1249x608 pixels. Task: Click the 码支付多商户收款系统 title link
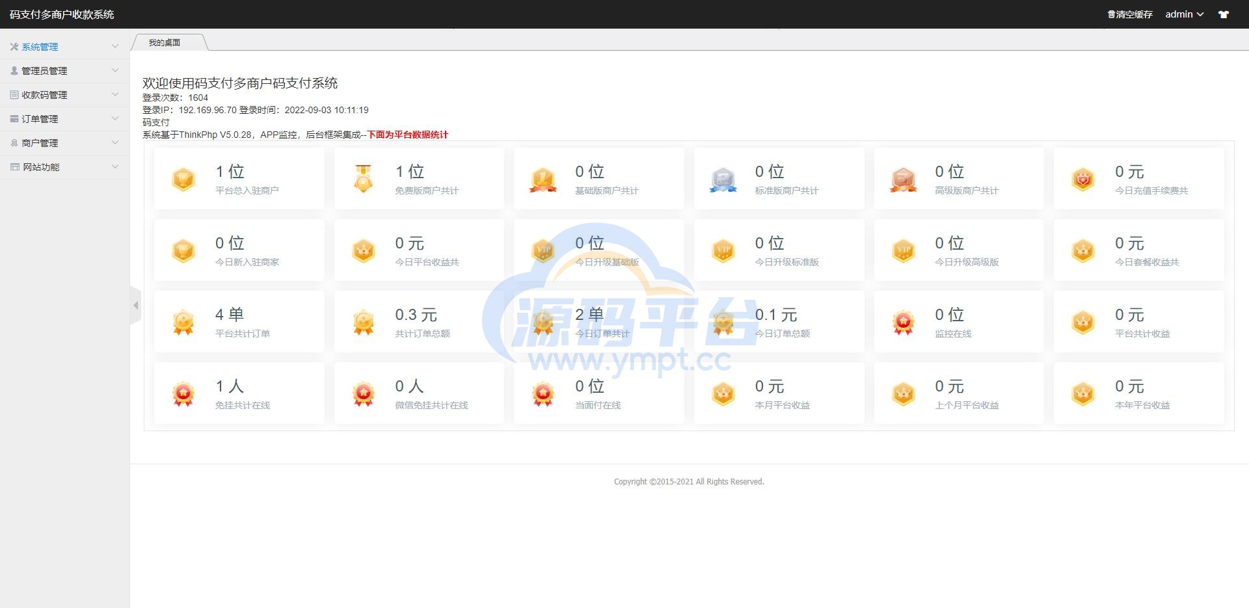[x=62, y=14]
